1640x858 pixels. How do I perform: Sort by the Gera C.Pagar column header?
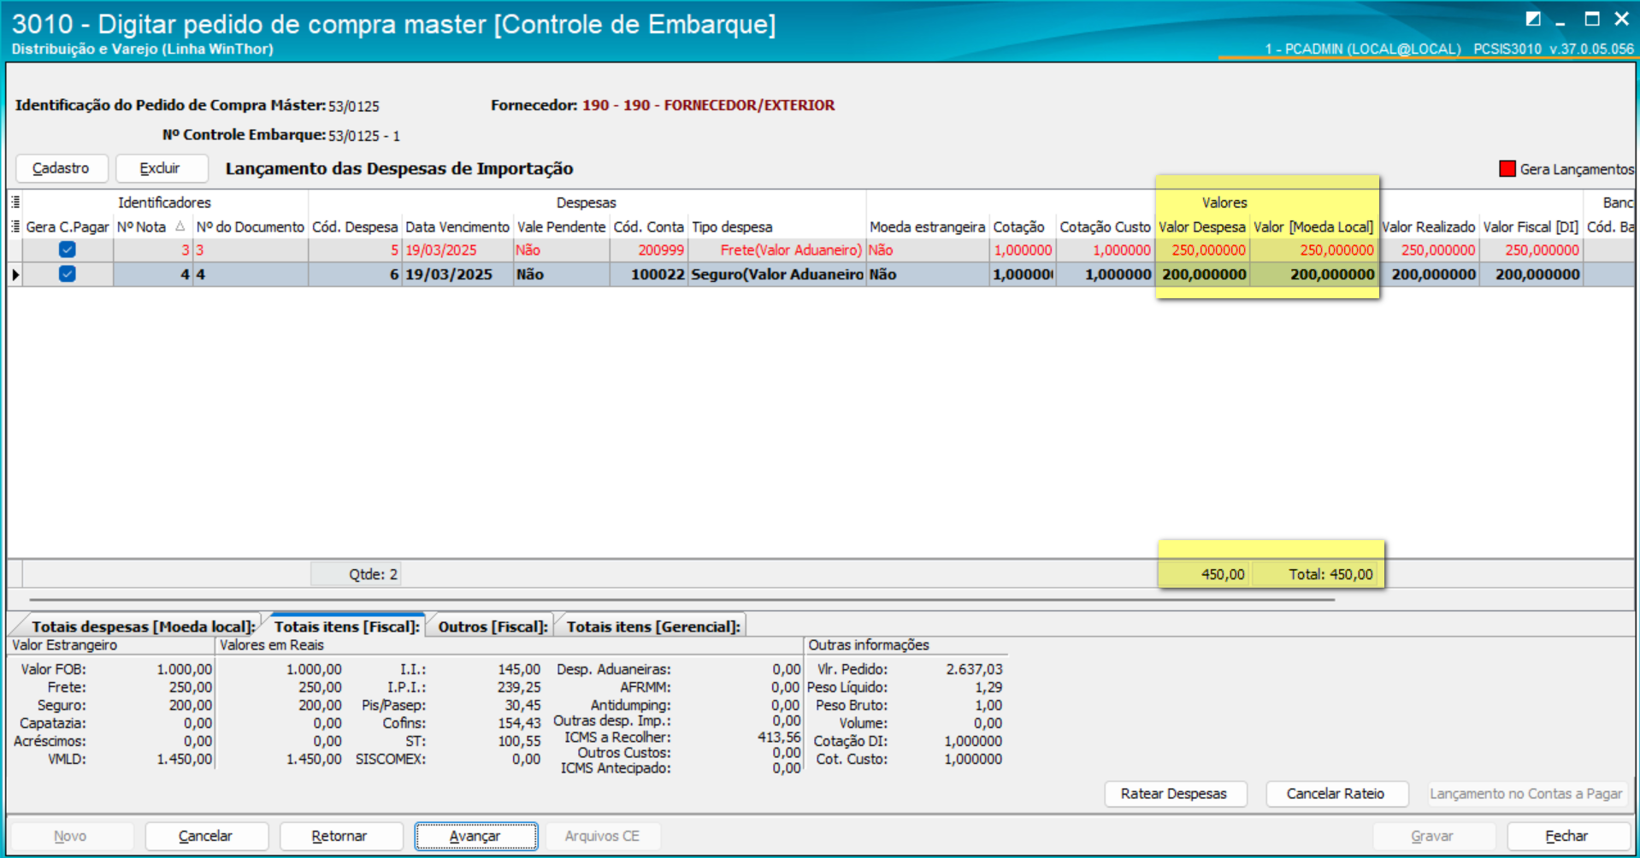click(x=68, y=226)
